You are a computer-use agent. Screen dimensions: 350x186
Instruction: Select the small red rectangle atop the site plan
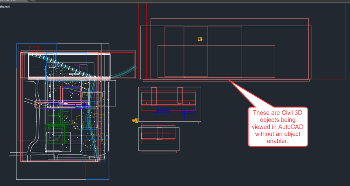pos(34,48)
